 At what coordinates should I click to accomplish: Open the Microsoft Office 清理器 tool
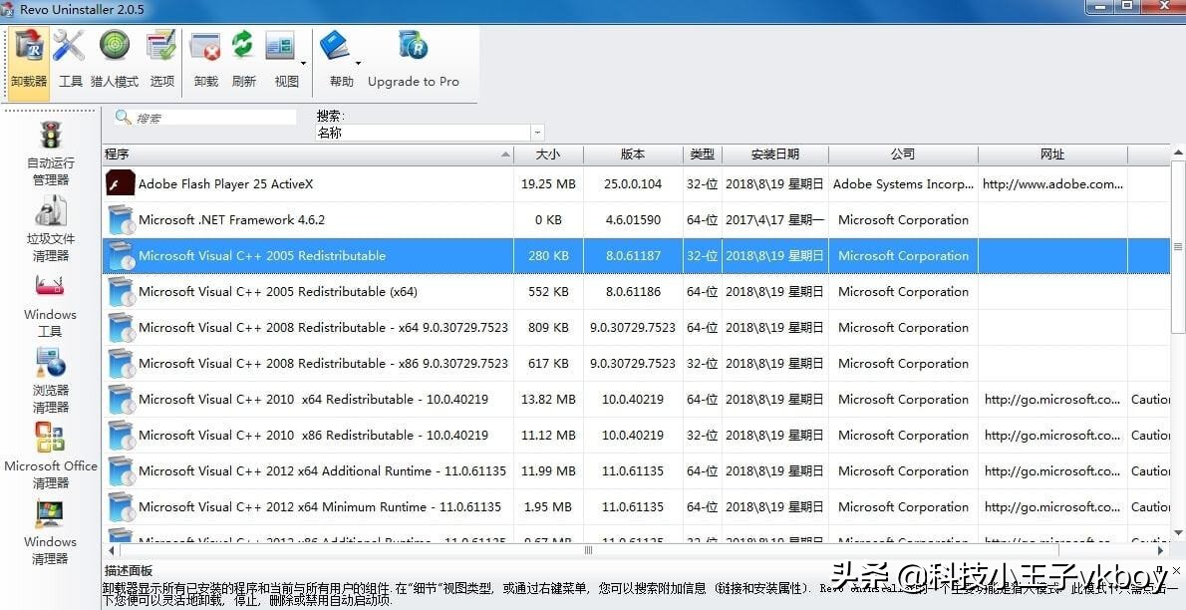click(x=50, y=455)
